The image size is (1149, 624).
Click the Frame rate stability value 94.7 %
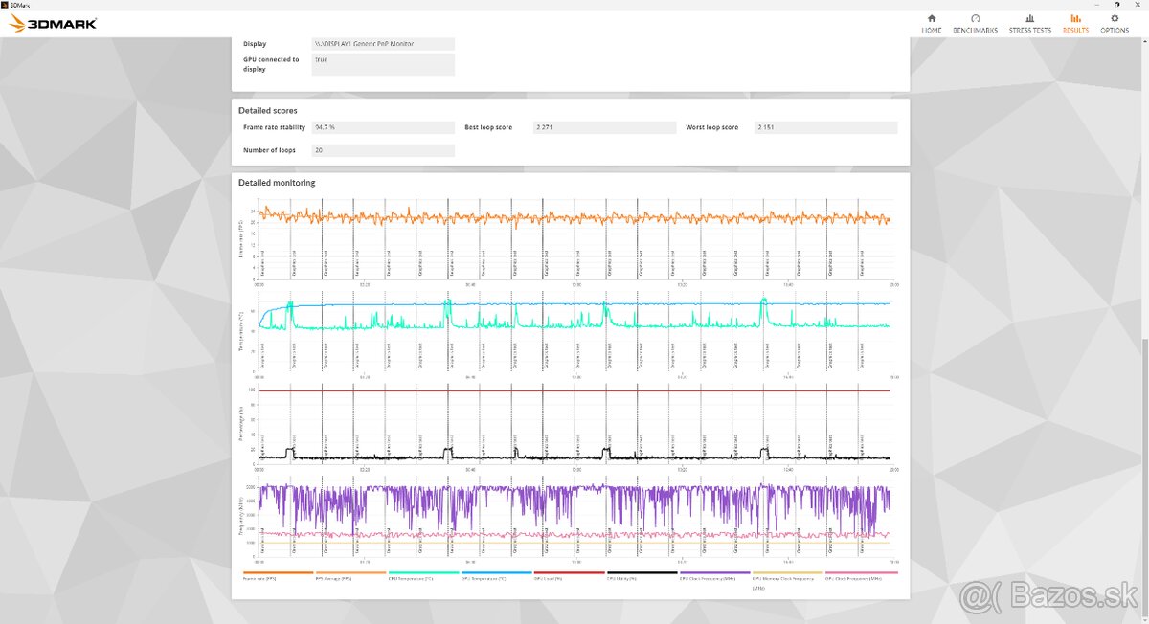tap(383, 127)
